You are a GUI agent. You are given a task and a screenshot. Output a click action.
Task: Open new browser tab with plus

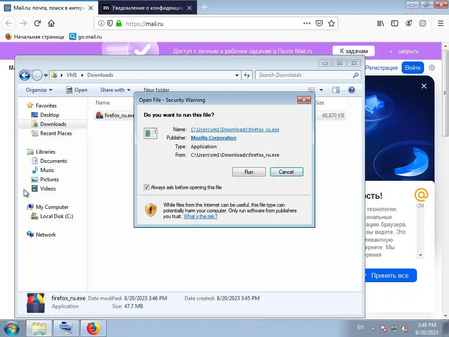click(x=204, y=7)
